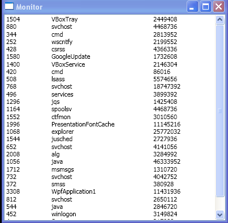The height and width of the screenshot is (223, 228).
Task: Select the VBoxTray process name
Action: pos(64,19)
